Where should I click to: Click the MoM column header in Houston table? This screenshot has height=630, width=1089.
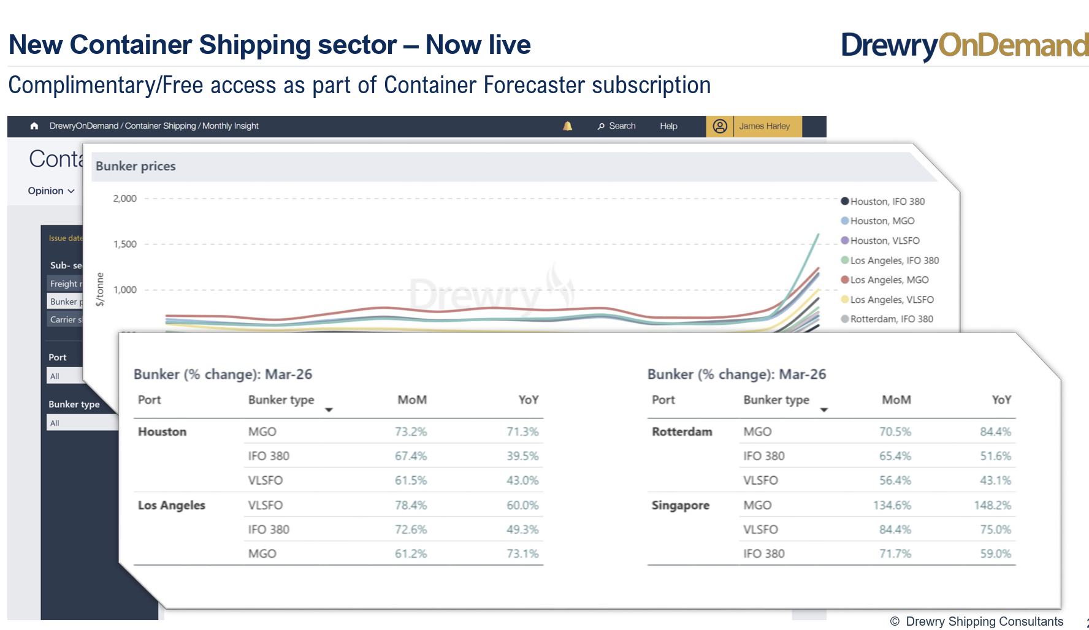tap(411, 400)
